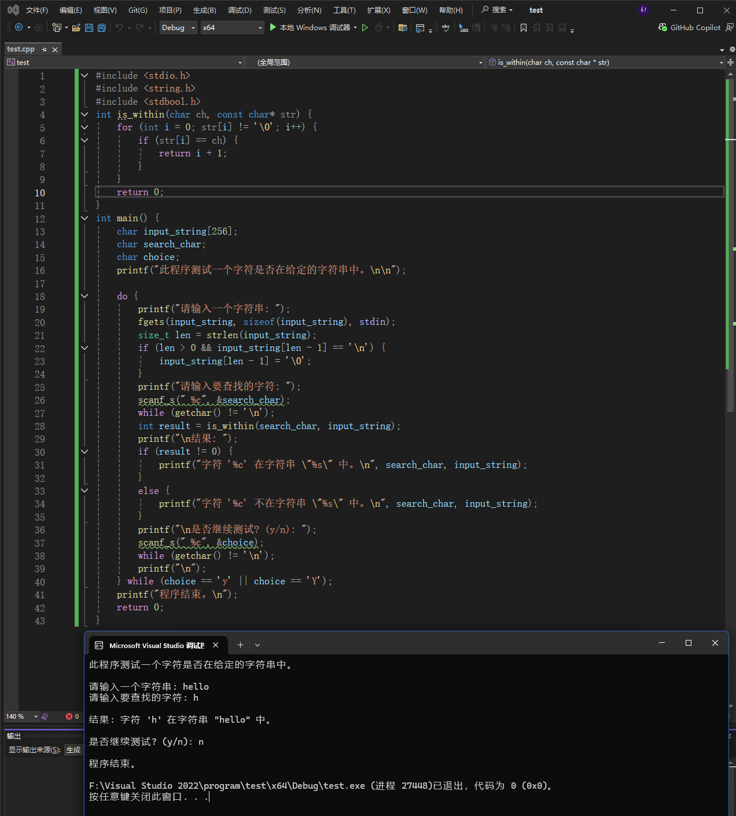Viewport: 736px width, 816px height.
Task: Click the 搜索 search box
Action: [498, 10]
